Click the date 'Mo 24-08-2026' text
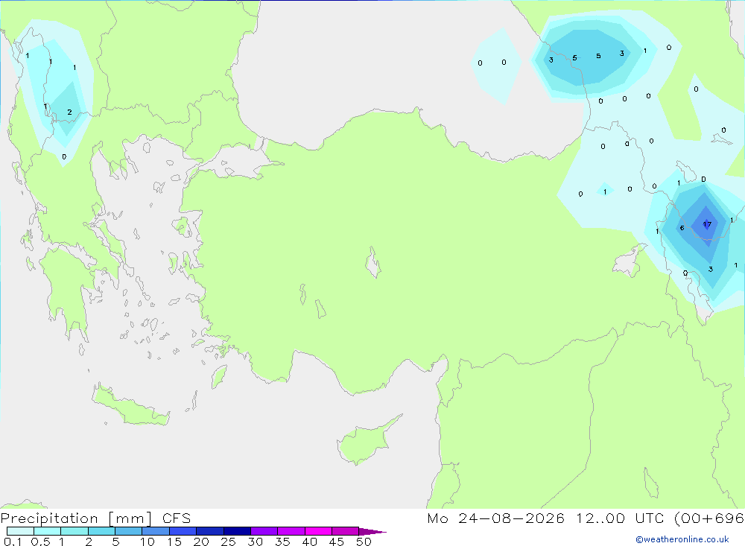745x546 pixels. click(x=495, y=518)
